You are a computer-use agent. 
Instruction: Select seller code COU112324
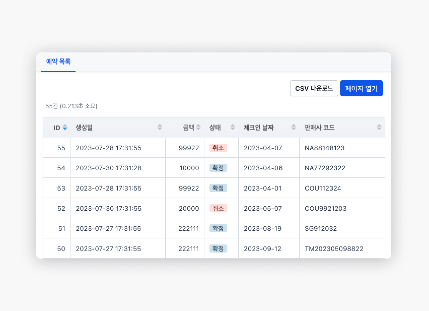coord(323,188)
